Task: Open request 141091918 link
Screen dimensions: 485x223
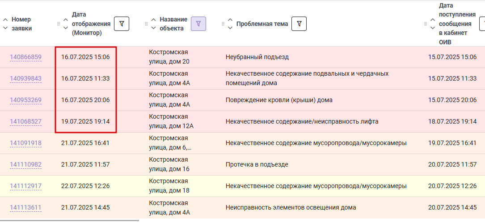Action: pos(25,143)
